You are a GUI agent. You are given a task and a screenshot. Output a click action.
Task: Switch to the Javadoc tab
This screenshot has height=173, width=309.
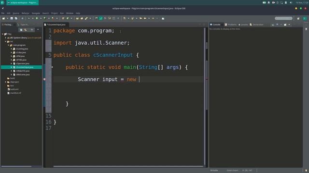pyautogui.click(x=243, y=25)
